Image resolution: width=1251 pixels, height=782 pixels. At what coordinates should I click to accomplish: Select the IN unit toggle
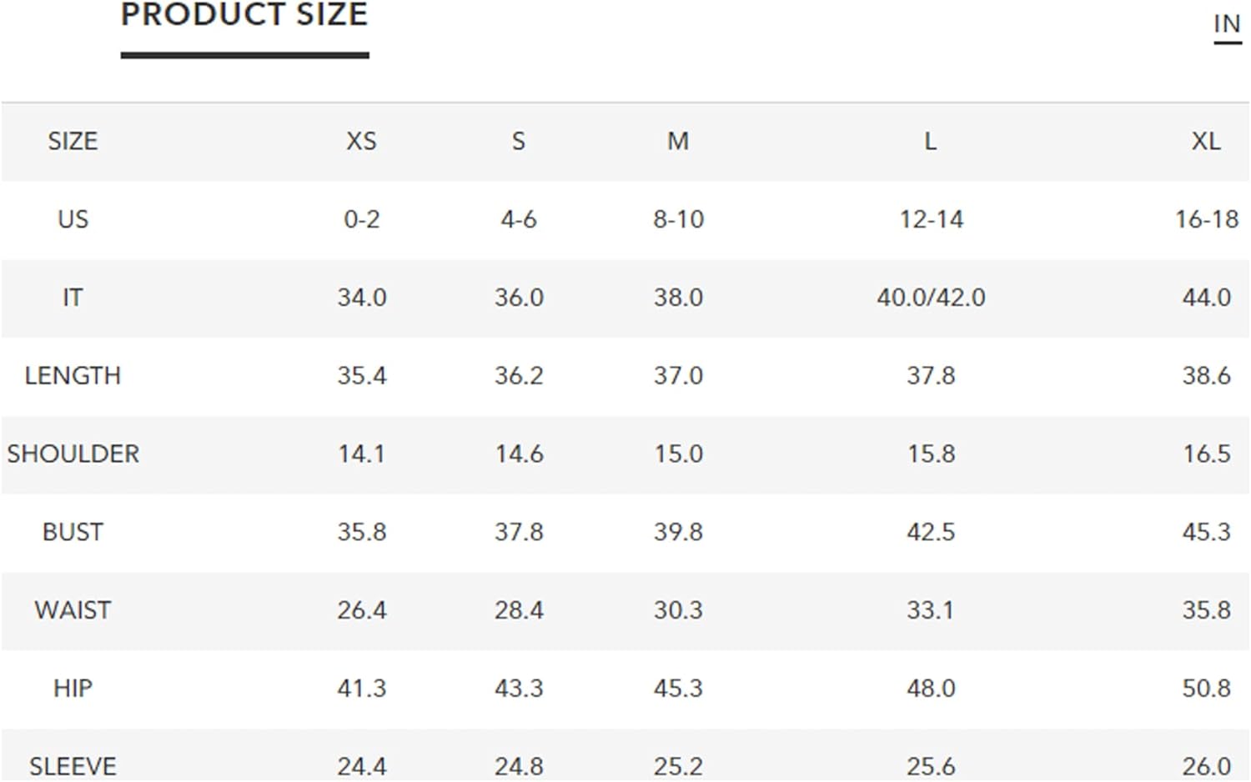tap(1227, 24)
